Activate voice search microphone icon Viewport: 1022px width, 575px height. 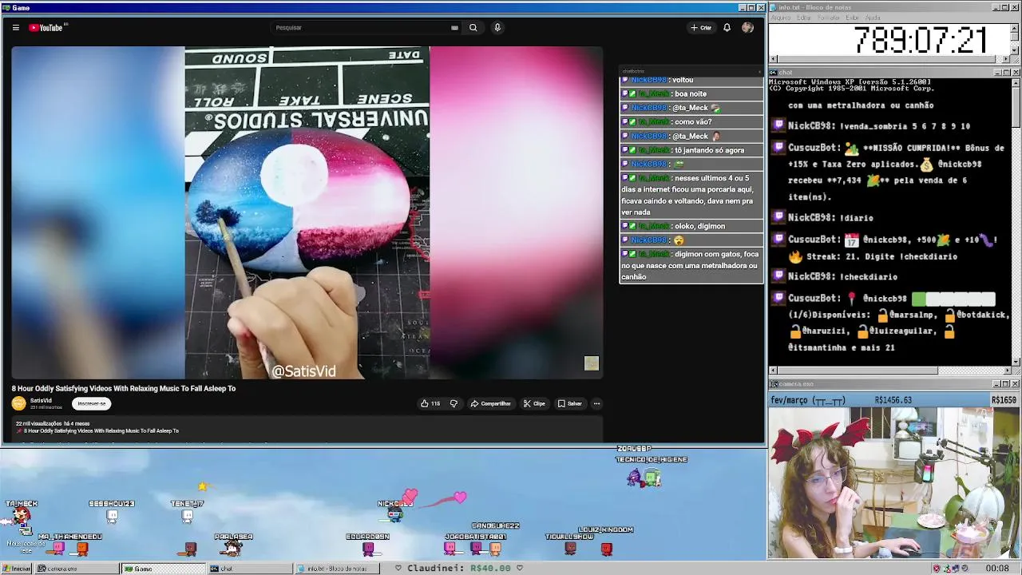tap(497, 28)
